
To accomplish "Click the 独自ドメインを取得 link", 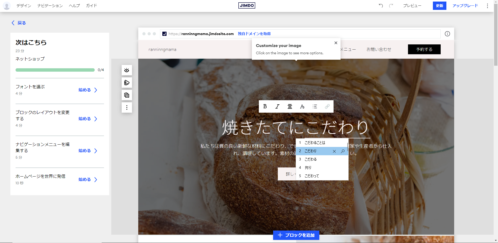I will (254, 34).
